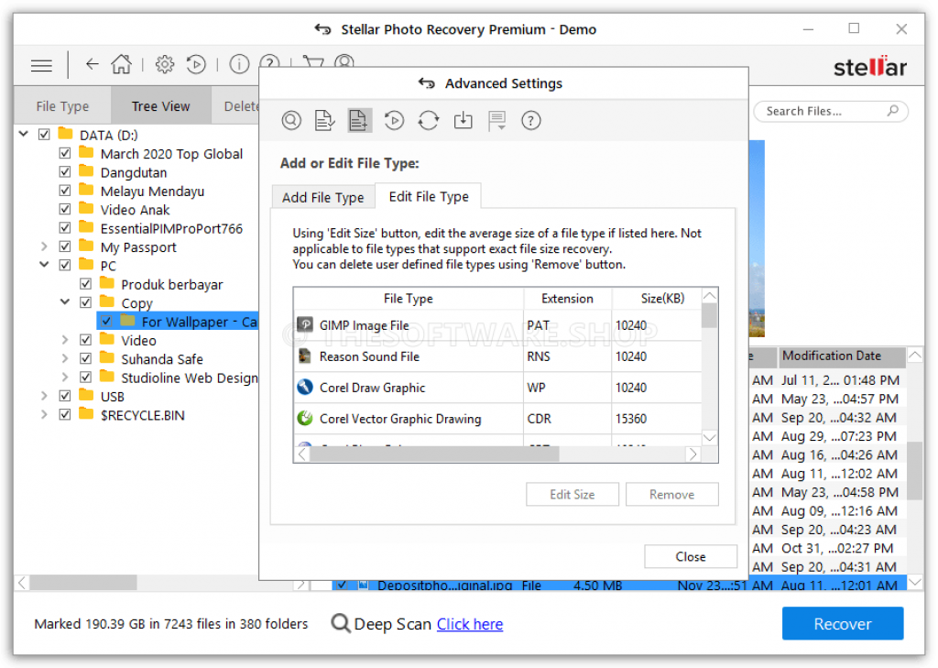The width and height of the screenshot is (938, 668).
Task: Click the tree view horizontal scrollbar thumb
Action: (83, 583)
